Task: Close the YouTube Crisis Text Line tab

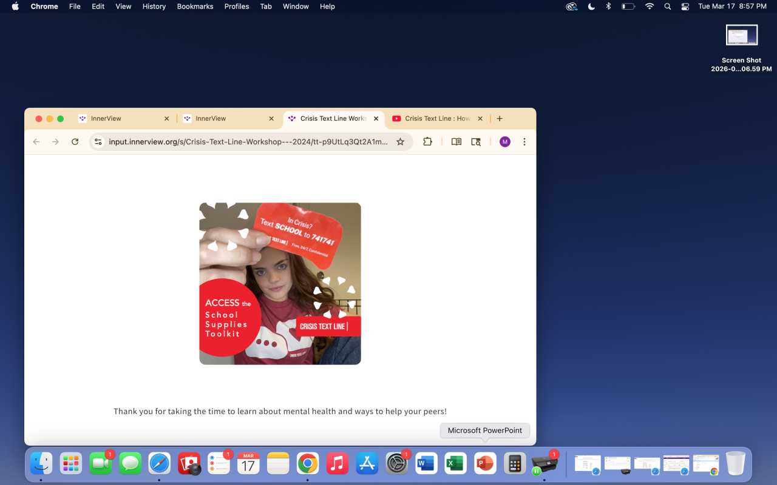Action: (x=480, y=119)
